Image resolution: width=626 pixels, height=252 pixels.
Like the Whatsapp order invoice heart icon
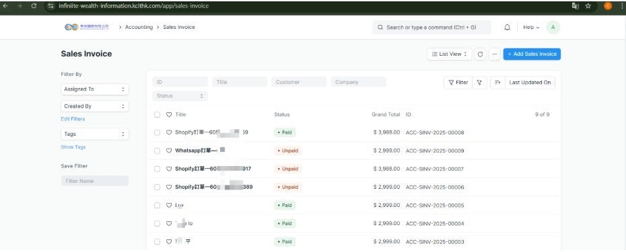[x=169, y=151]
